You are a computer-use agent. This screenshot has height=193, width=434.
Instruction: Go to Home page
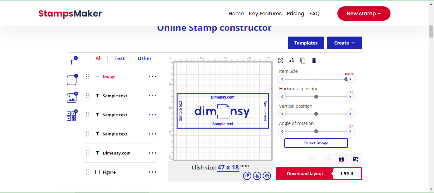(236, 14)
